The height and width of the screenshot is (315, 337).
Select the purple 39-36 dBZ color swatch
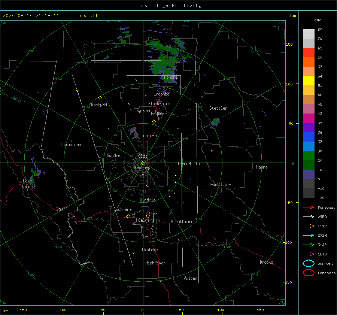click(x=309, y=128)
